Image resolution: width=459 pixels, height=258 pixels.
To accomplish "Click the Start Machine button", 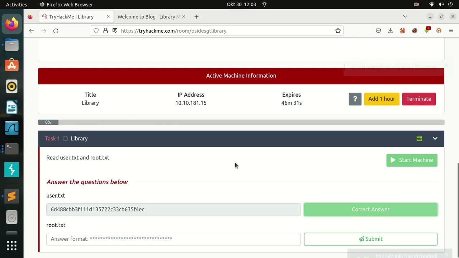I will click(412, 160).
